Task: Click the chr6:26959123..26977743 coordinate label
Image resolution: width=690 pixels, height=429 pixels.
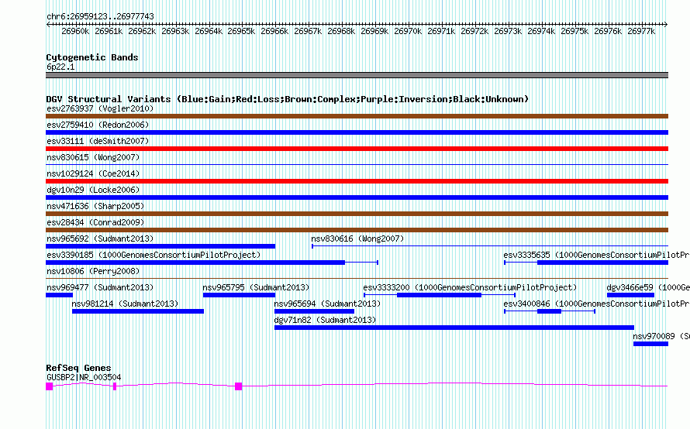Action: (100, 16)
